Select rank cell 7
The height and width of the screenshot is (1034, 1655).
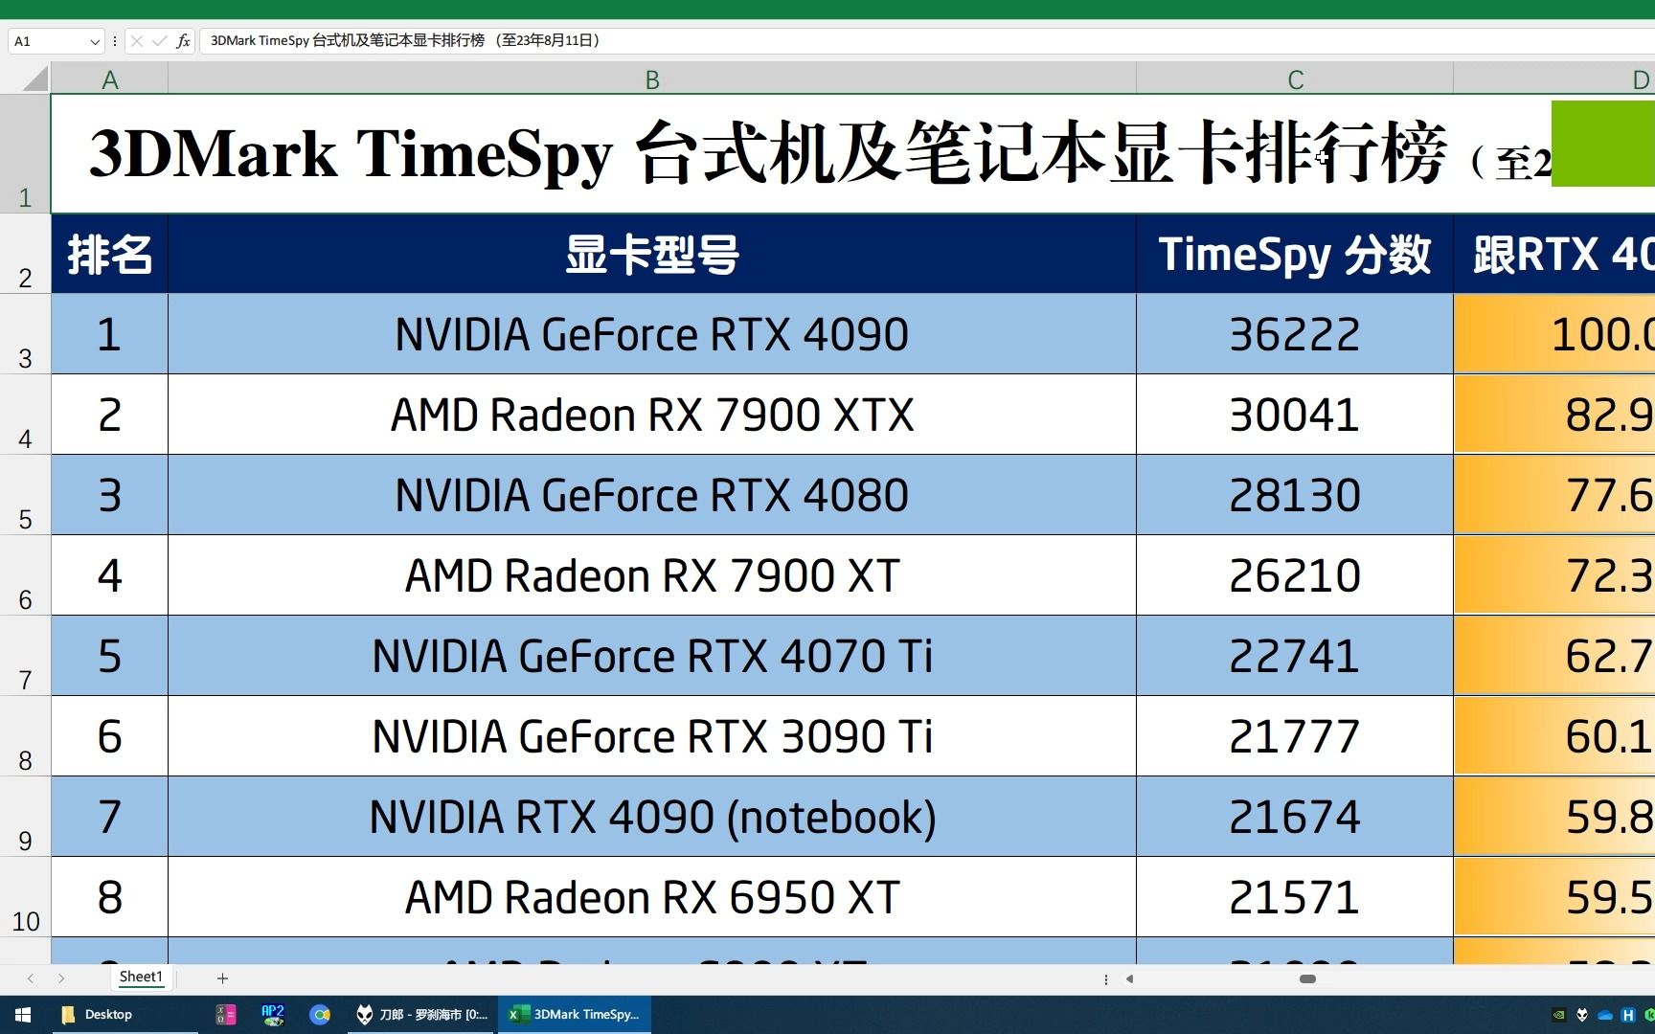coord(110,817)
